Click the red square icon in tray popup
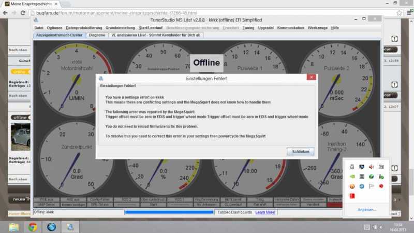The image size is (414, 233). tap(352, 196)
